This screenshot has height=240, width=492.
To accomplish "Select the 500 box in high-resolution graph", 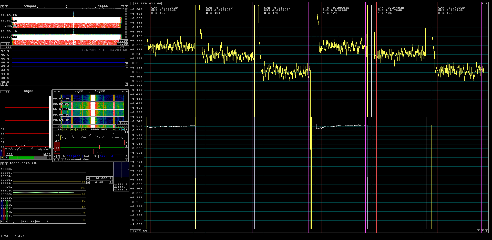I will click(9, 154).
